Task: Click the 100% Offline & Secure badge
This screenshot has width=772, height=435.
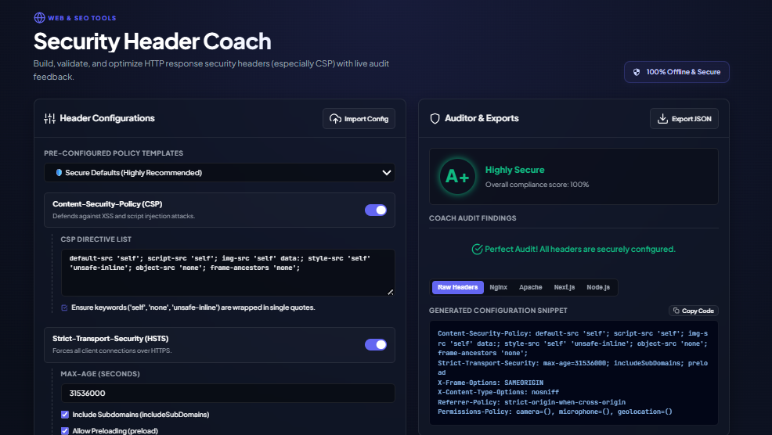Action: coord(676,72)
